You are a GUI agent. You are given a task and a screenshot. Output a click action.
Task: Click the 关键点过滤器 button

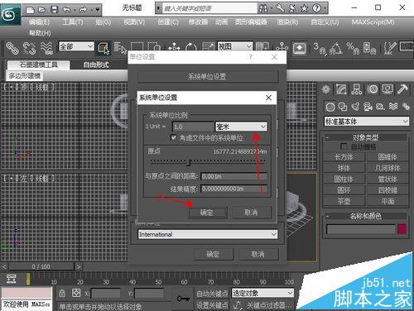(x=268, y=305)
